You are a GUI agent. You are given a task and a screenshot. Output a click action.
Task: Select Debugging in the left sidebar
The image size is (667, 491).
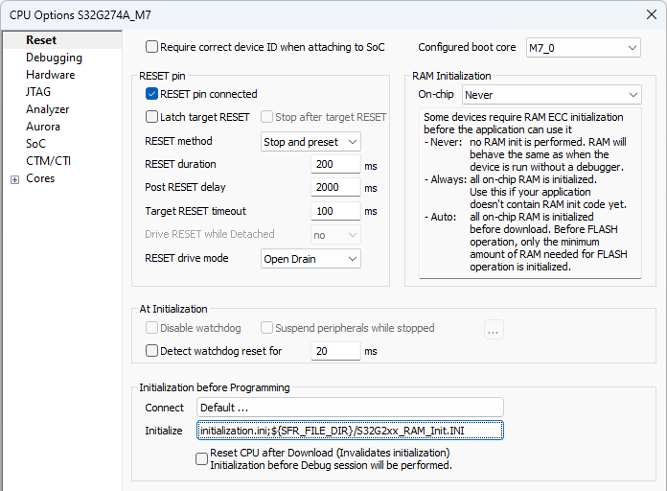click(54, 58)
